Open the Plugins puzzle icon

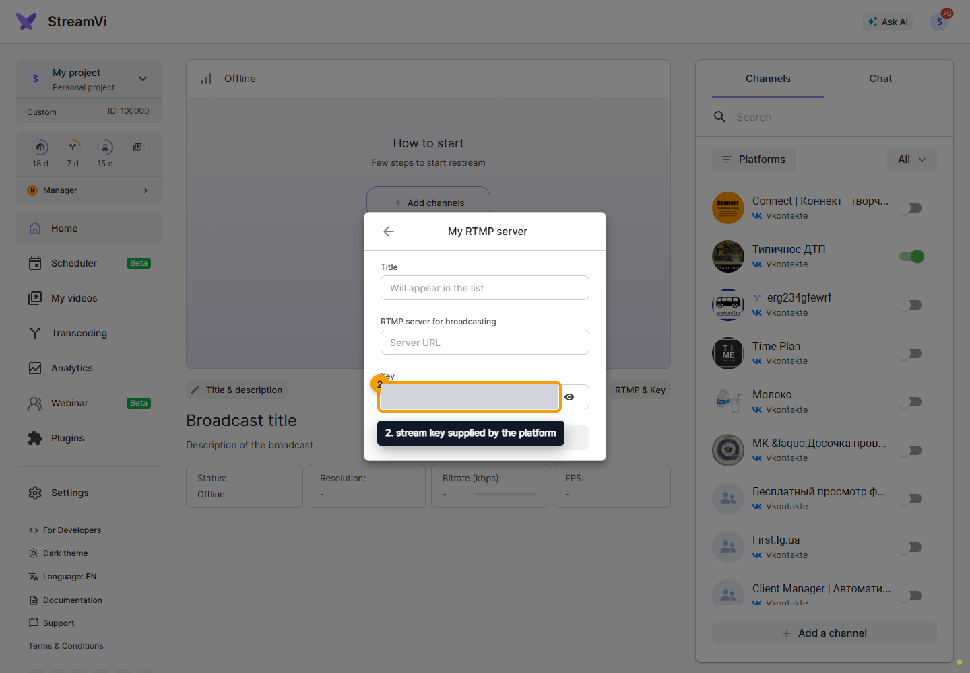point(35,438)
